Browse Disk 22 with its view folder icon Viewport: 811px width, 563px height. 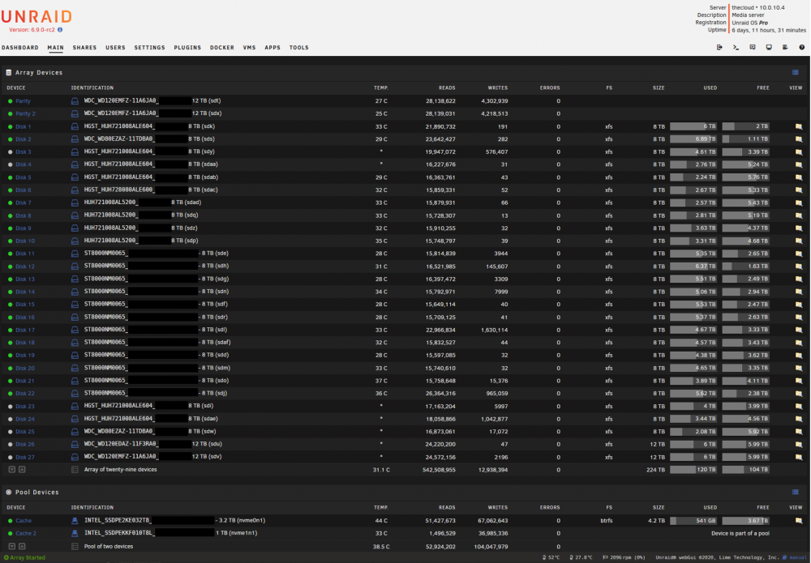(799, 394)
